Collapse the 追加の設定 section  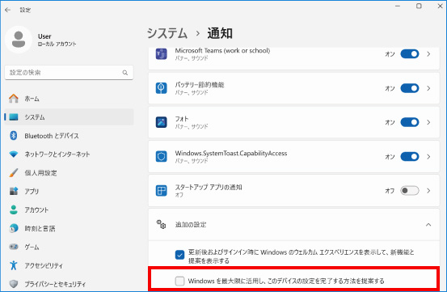pyautogui.click(x=428, y=225)
